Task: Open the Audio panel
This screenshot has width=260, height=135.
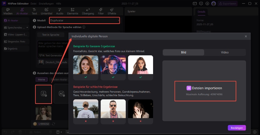Action: [59, 11]
